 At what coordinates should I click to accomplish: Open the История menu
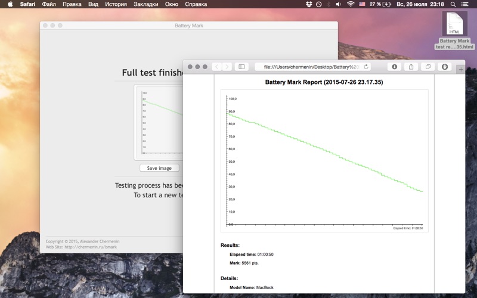click(116, 4)
